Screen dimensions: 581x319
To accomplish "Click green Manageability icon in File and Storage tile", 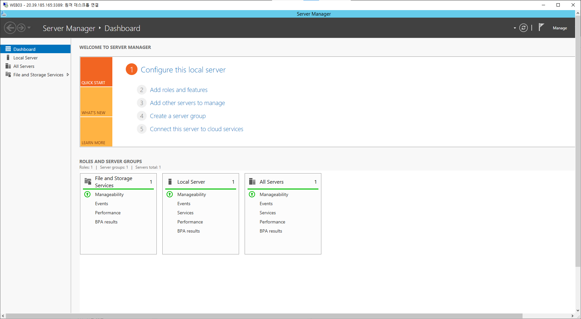I will click(x=88, y=194).
